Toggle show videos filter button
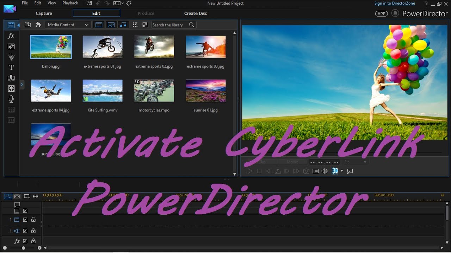Viewport: 451px width, 253px height. [x=99, y=25]
